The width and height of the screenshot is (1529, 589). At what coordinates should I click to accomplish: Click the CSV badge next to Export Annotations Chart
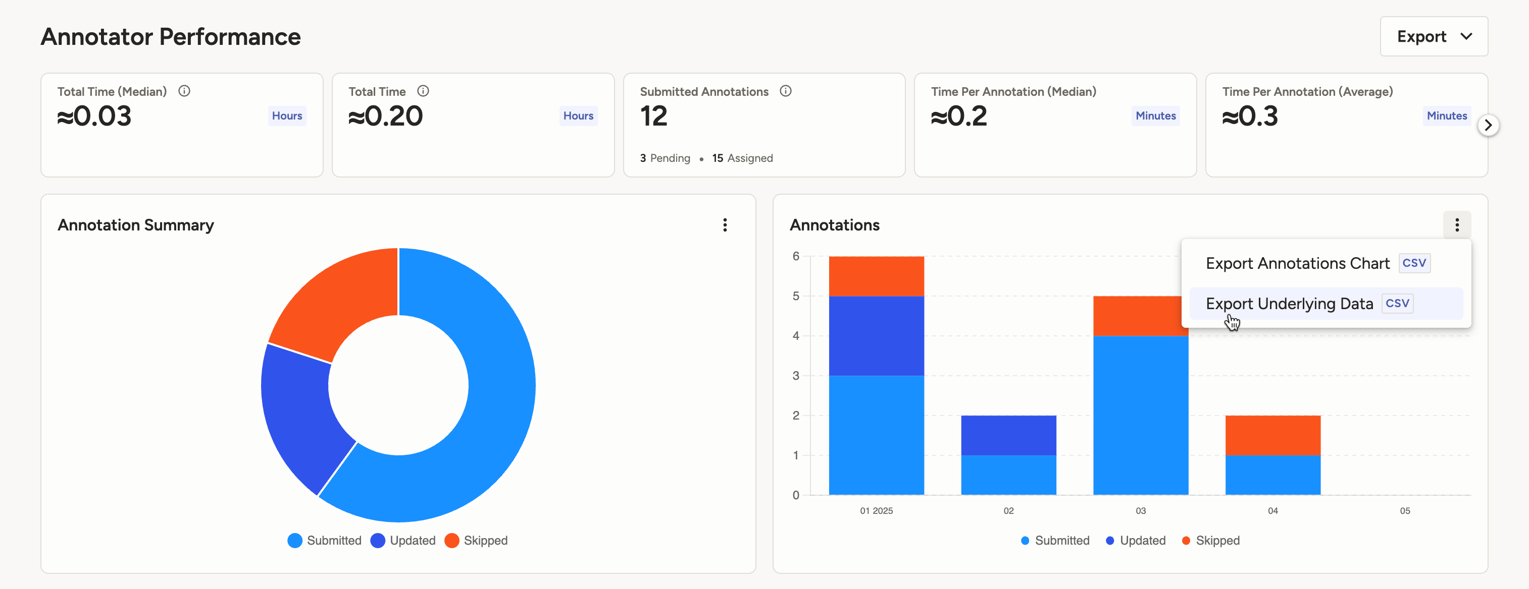click(x=1414, y=263)
